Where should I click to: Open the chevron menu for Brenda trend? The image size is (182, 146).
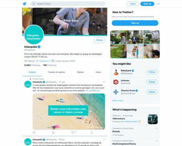156,128
